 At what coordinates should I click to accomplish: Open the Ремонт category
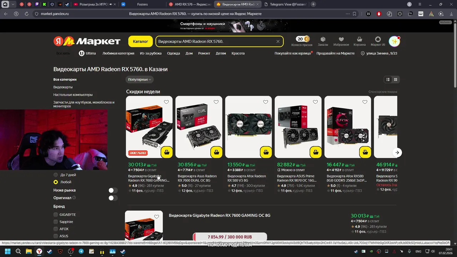(204, 53)
